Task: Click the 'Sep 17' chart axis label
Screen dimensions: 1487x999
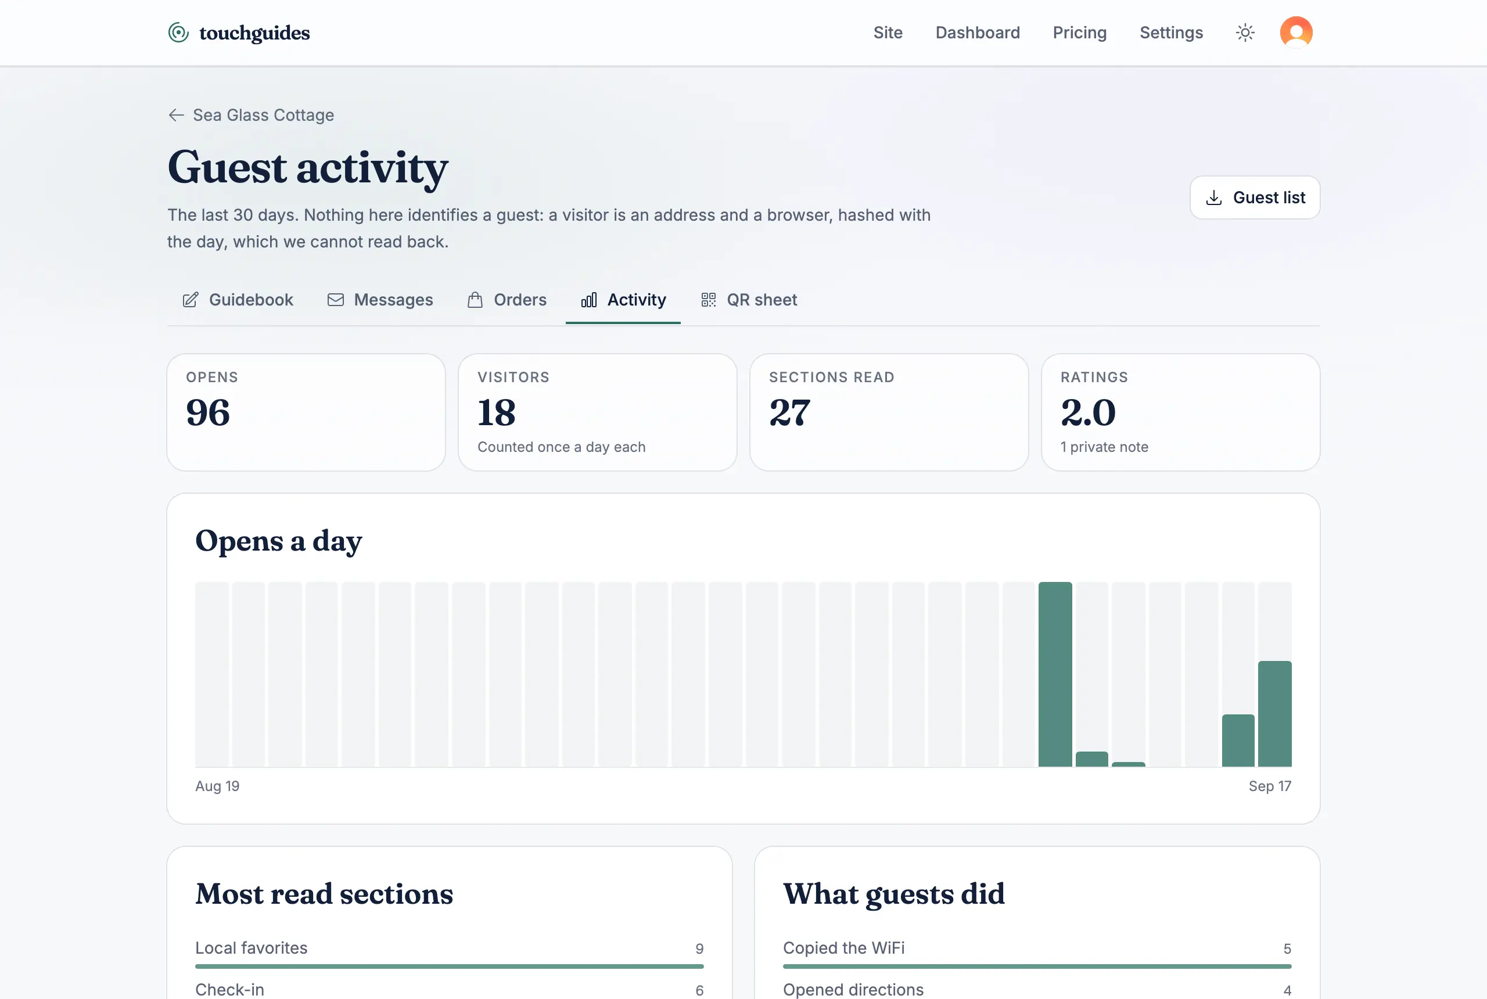Action: pos(1270,786)
